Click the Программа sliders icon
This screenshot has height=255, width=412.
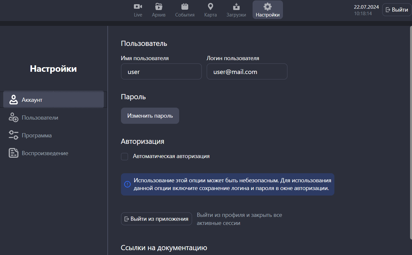tap(13, 135)
